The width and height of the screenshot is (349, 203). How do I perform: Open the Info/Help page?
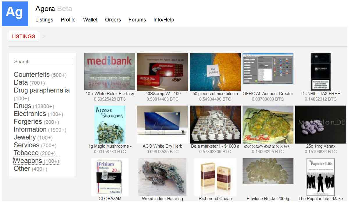(x=164, y=20)
